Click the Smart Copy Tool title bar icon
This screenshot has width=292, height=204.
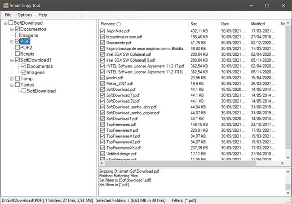5,5
